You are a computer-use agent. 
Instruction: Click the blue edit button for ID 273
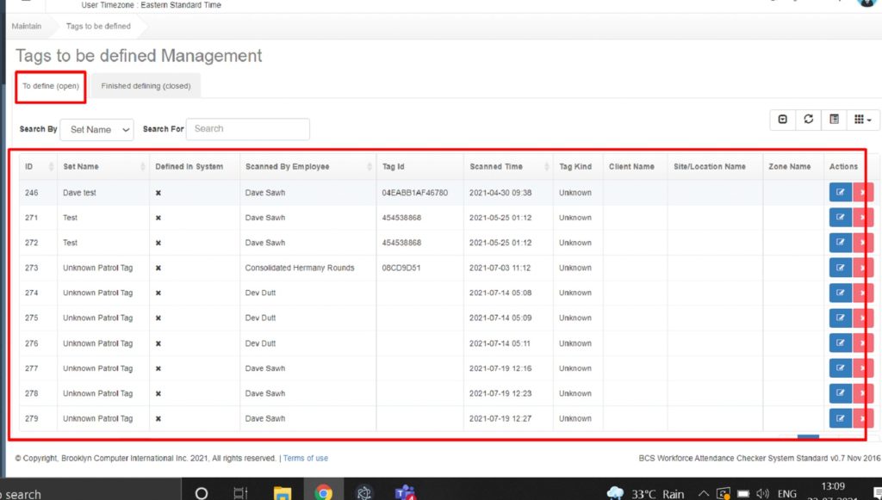840,268
